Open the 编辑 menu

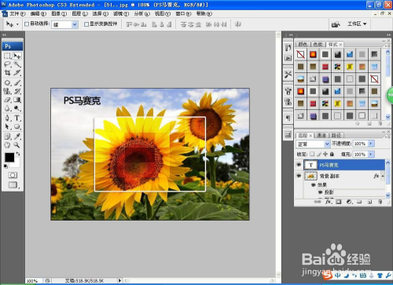coord(38,13)
